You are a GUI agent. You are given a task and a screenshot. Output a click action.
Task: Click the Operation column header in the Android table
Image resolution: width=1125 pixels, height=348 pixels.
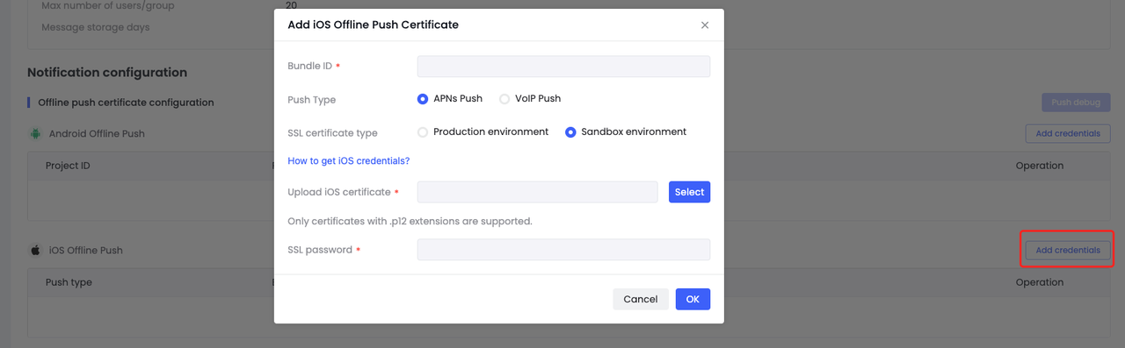click(1040, 166)
